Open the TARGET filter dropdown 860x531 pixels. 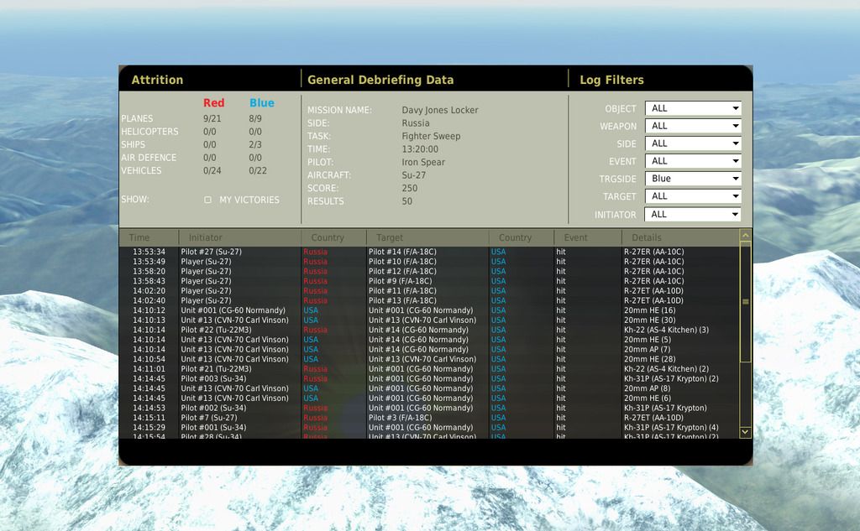click(693, 196)
